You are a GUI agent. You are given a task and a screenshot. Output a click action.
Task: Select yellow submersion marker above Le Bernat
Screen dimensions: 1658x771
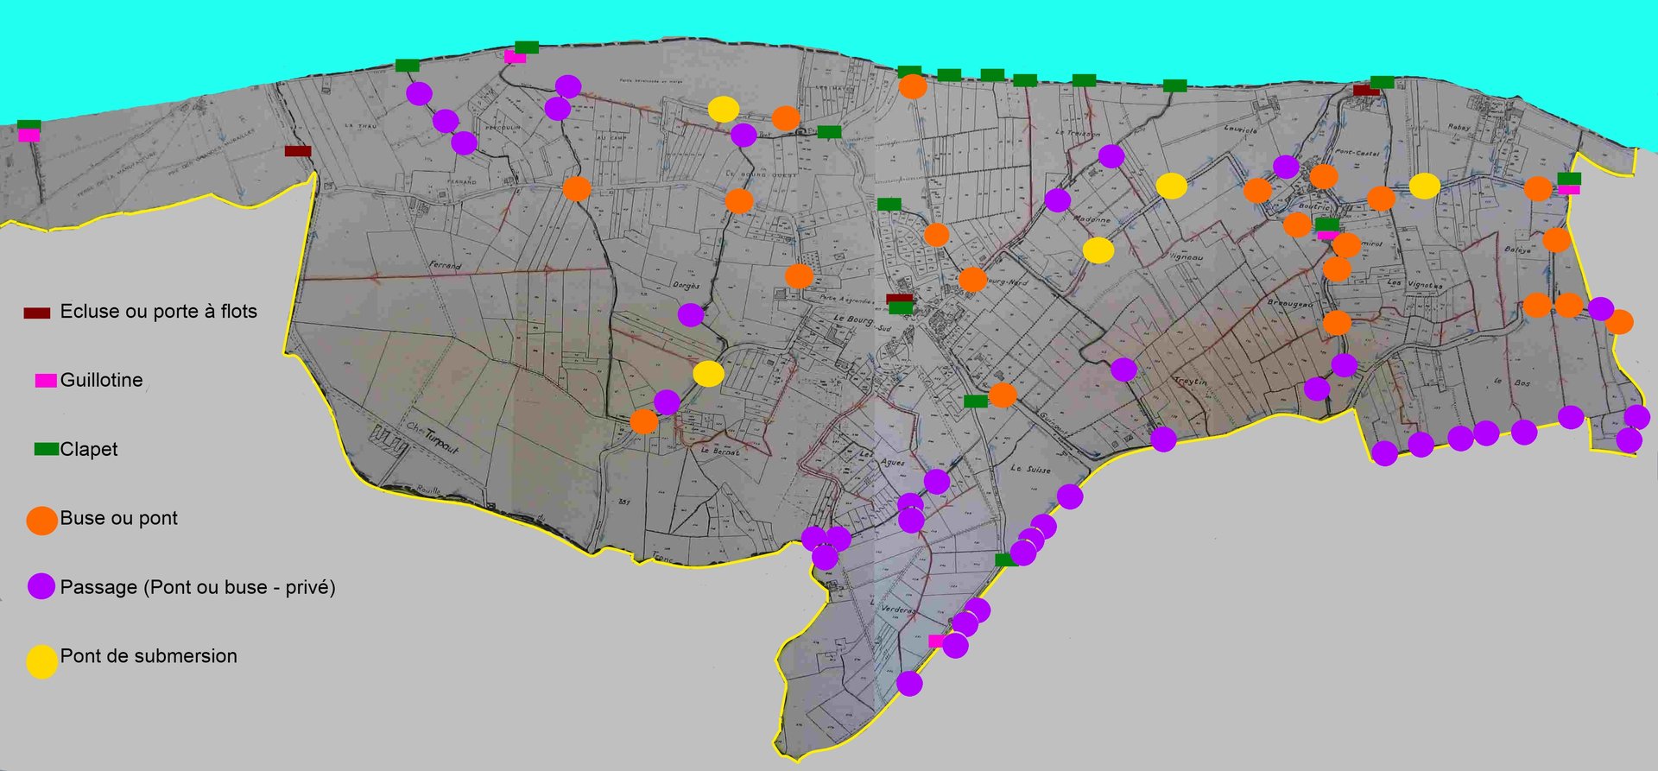point(708,374)
